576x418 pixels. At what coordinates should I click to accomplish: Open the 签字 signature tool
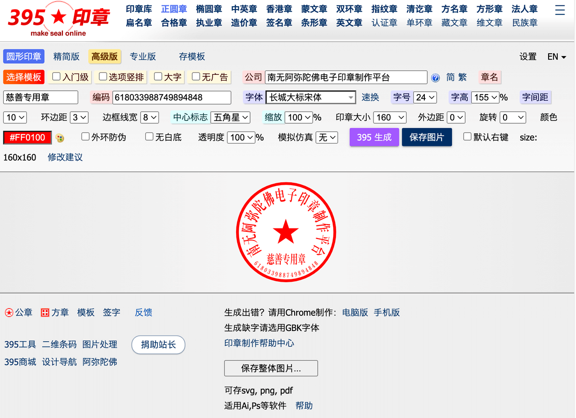111,312
